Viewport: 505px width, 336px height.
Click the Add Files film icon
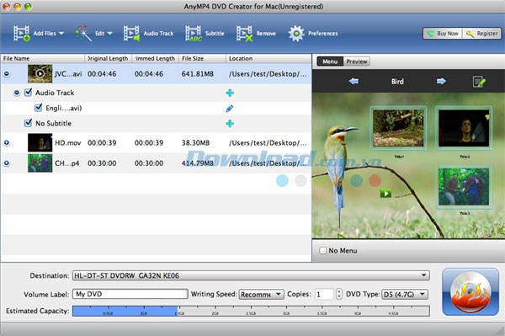[x=22, y=33]
